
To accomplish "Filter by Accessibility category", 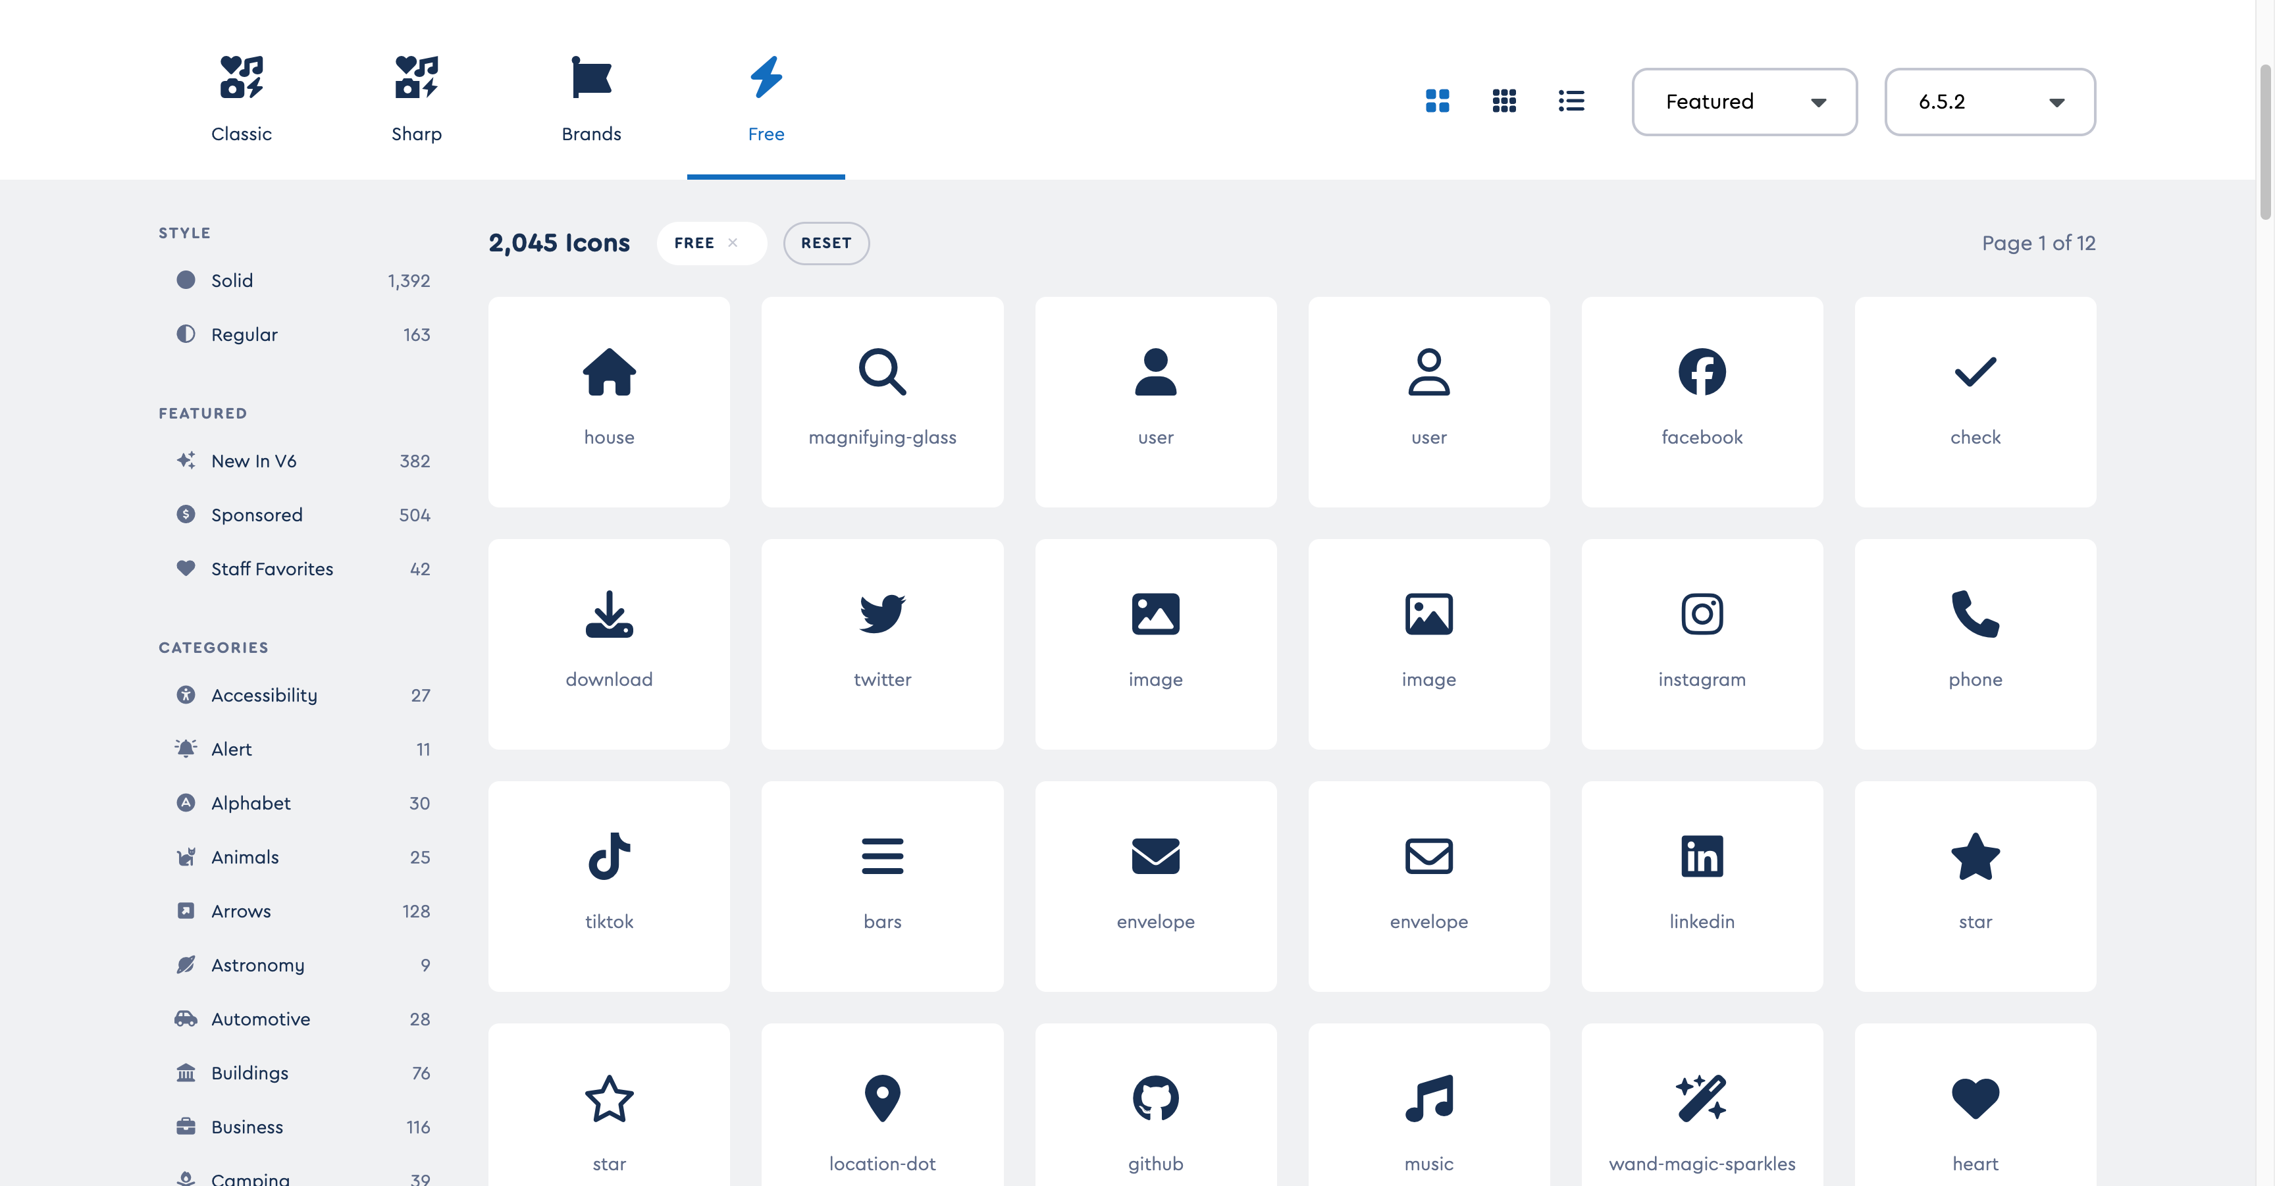I will point(302,694).
